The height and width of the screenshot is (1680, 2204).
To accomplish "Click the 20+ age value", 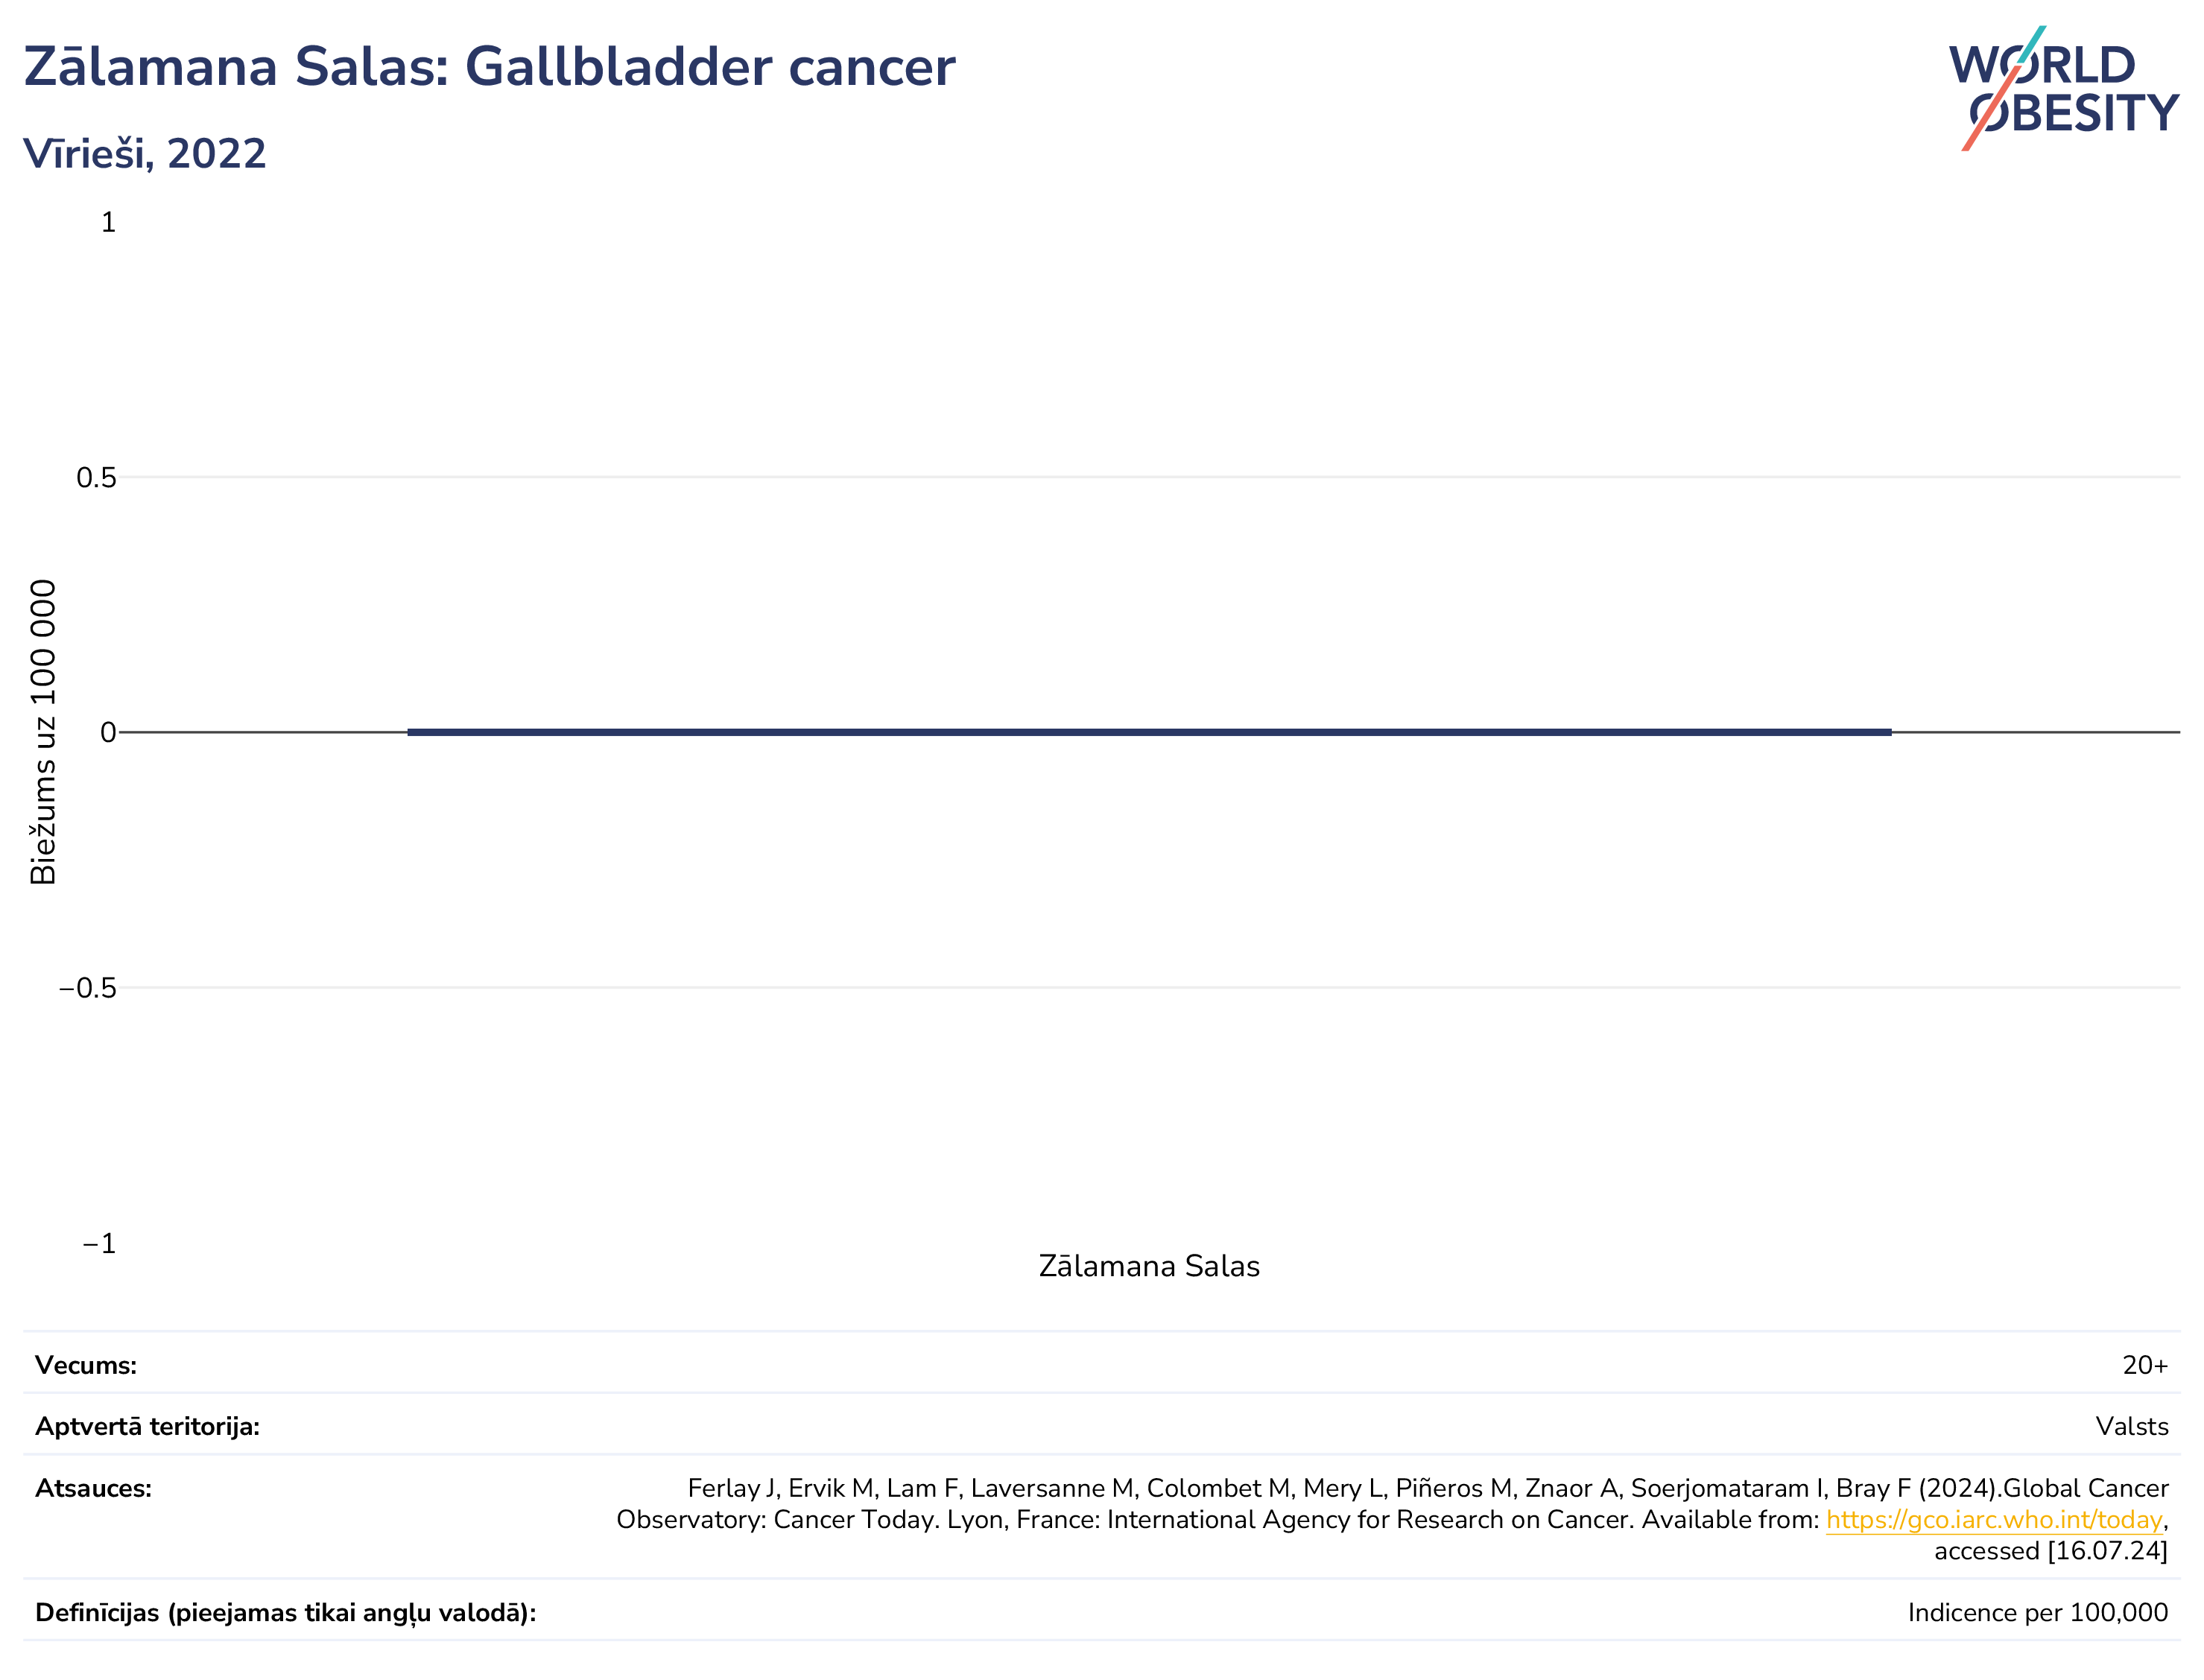I will tap(2145, 1365).
